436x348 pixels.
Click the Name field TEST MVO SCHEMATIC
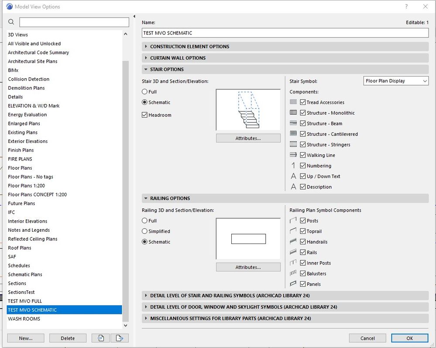click(285, 33)
